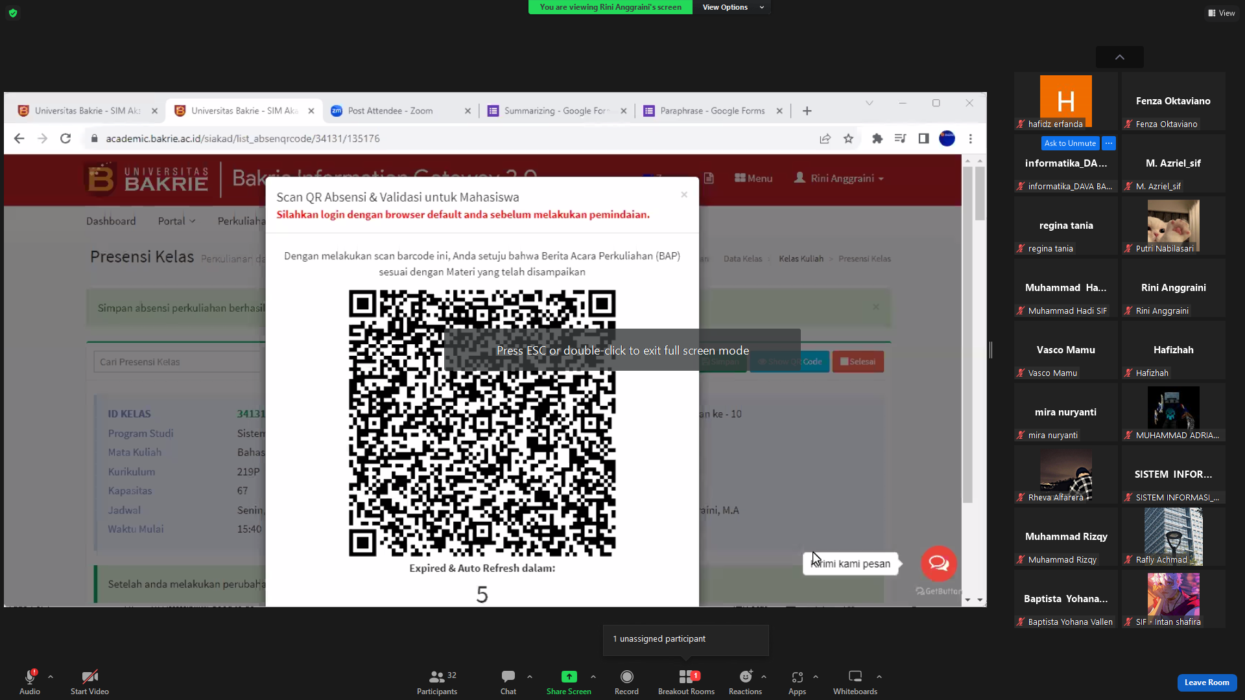
Task: Open Rini Anggraini user dropdown
Action: pyautogui.click(x=839, y=178)
